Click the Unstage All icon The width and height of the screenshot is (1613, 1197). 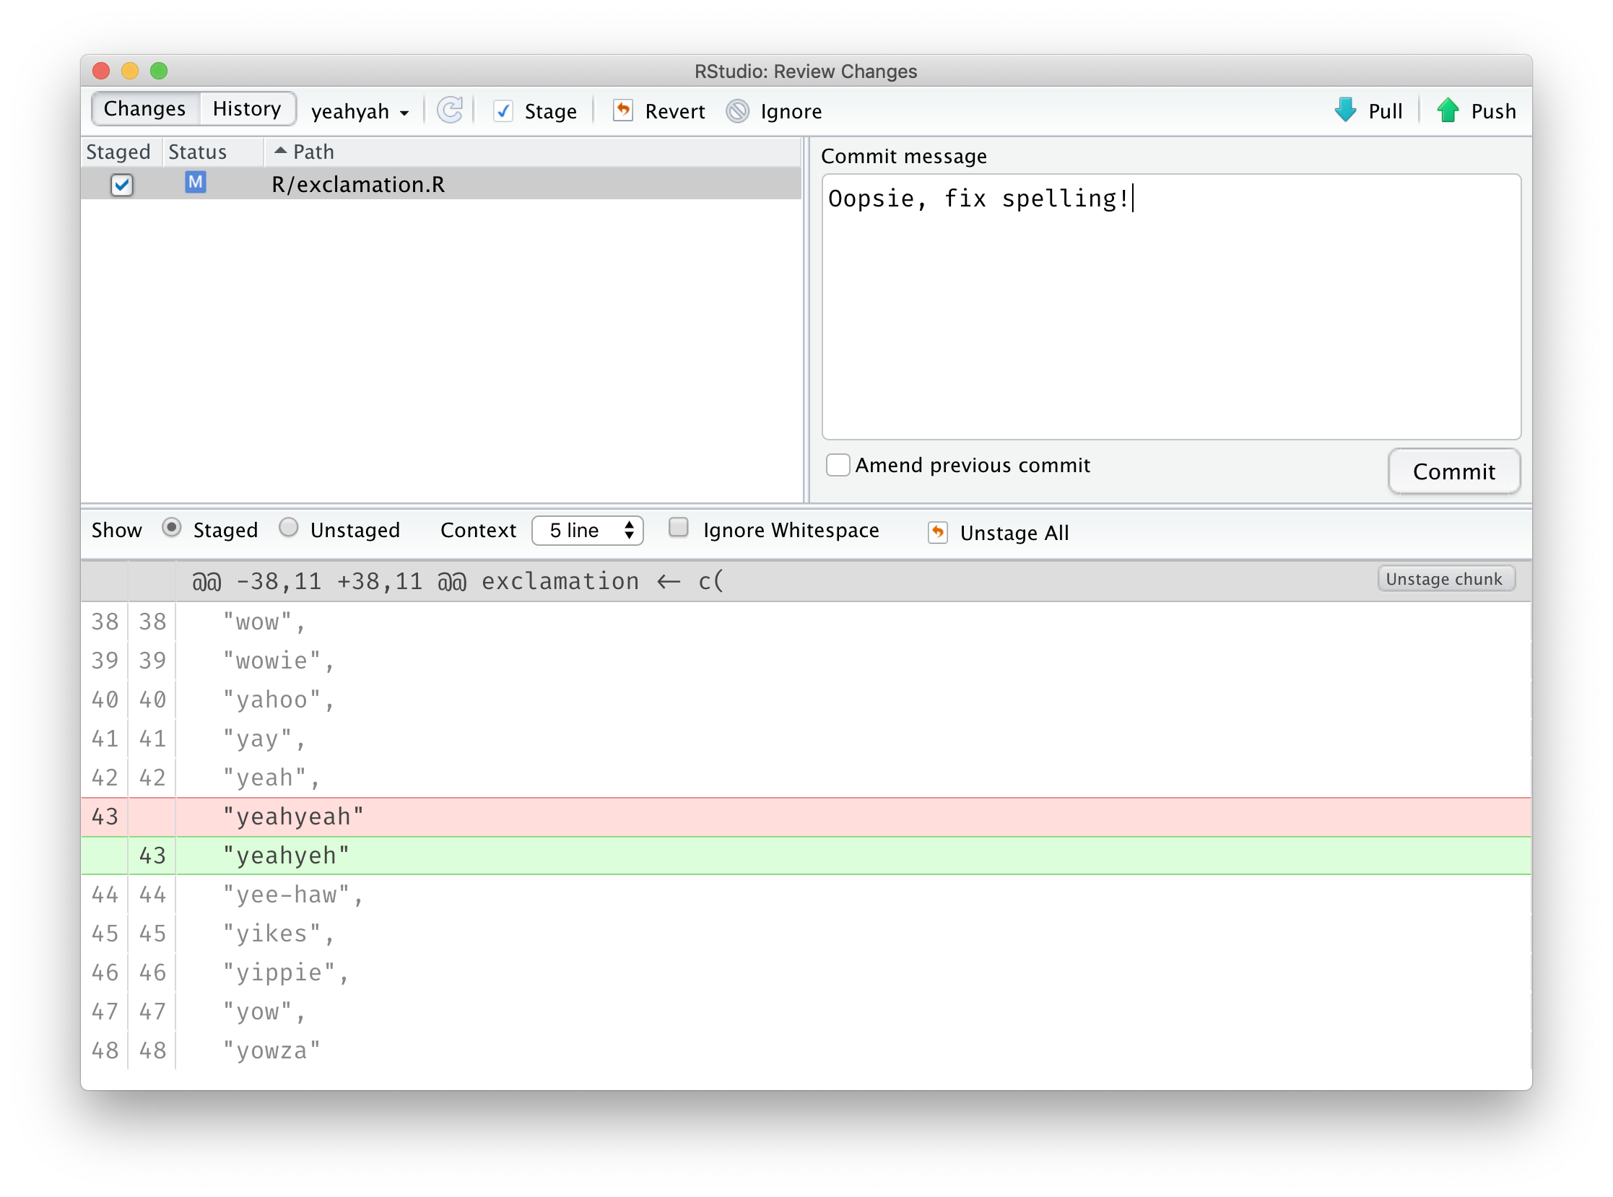pos(938,533)
